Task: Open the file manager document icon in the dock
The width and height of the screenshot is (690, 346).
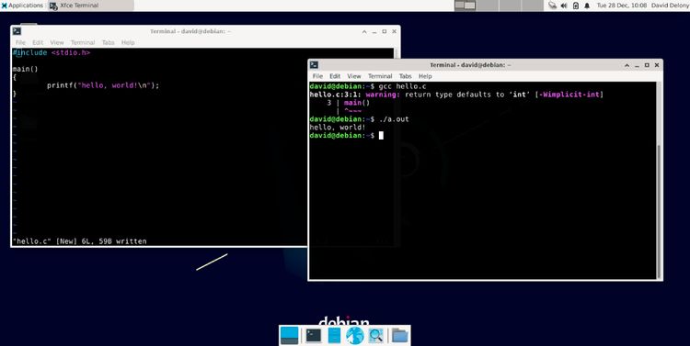Action: (x=335, y=336)
